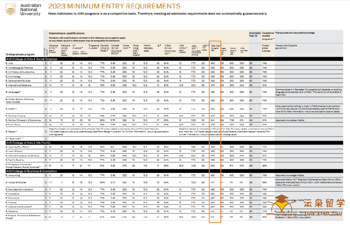Click the 'B. Arts' program row label
Image resolution: width=350 pixels, height=225 pixels.
click(x=9, y=63)
